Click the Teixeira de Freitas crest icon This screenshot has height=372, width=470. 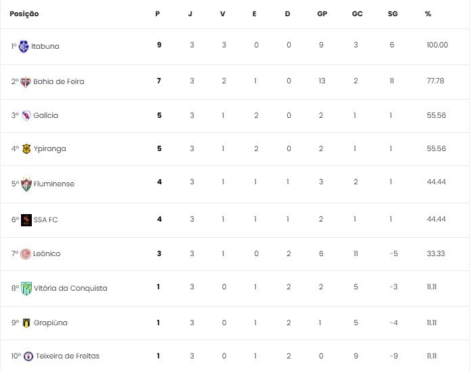click(x=28, y=356)
